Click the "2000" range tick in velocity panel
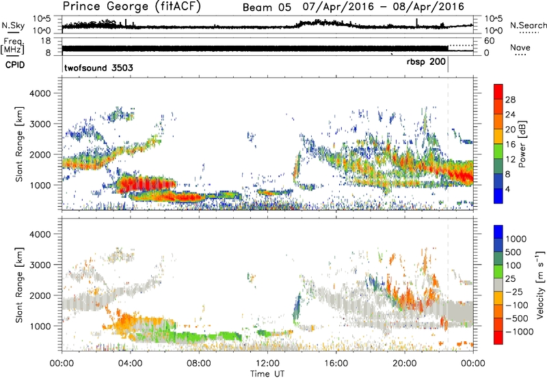547x378 pixels. point(42,295)
